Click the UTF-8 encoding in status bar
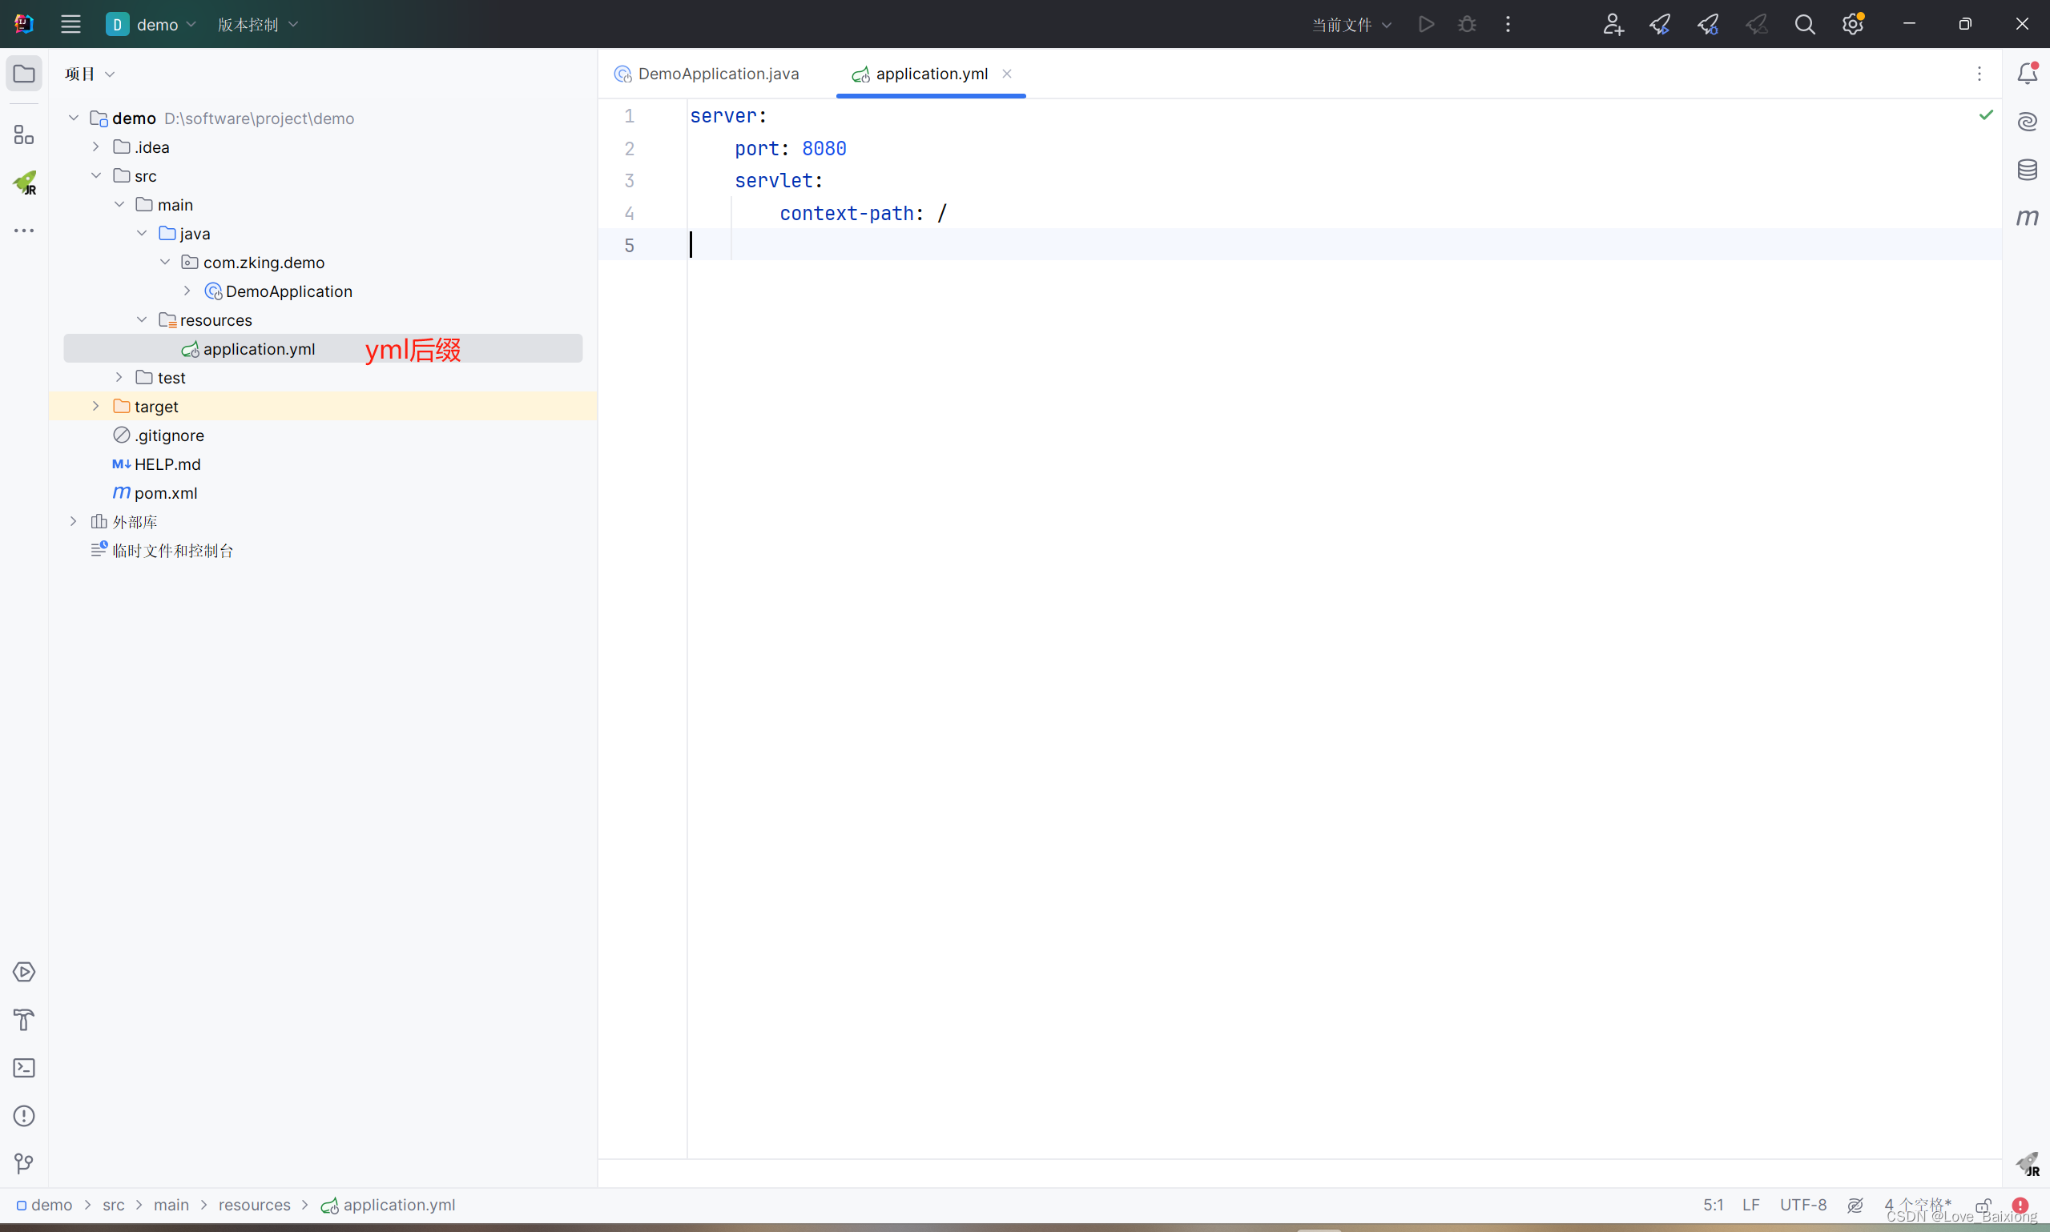Screen dimensions: 2050x1232 tap(1802, 1205)
